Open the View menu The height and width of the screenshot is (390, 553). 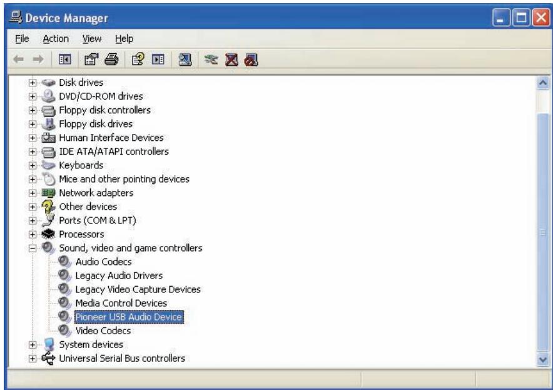(92, 38)
